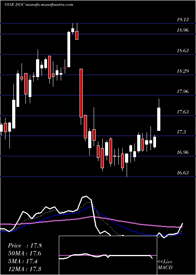This screenshot has height=275, width=196.
Task: Select the last tall white candle near 17.63
Action: coord(159,119)
